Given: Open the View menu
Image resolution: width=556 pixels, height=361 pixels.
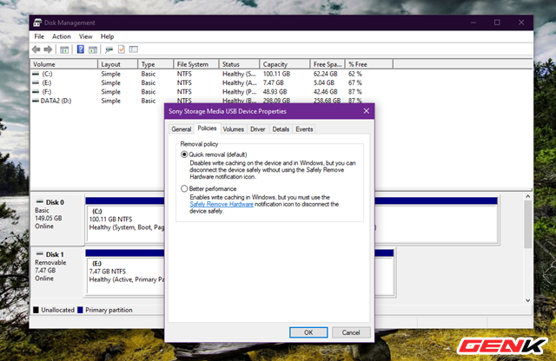Looking at the screenshot, I should click(x=85, y=37).
